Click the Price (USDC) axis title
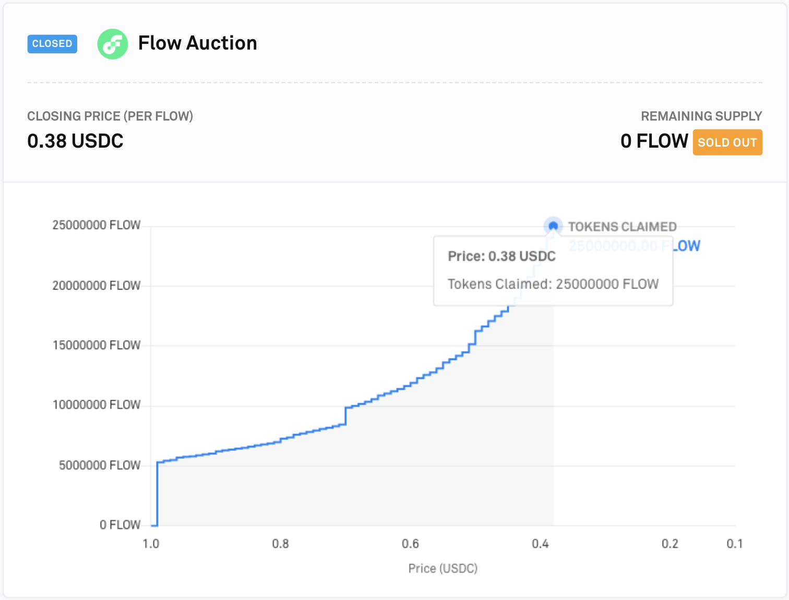The width and height of the screenshot is (789, 600). pyautogui.click(x=443, y=568)
